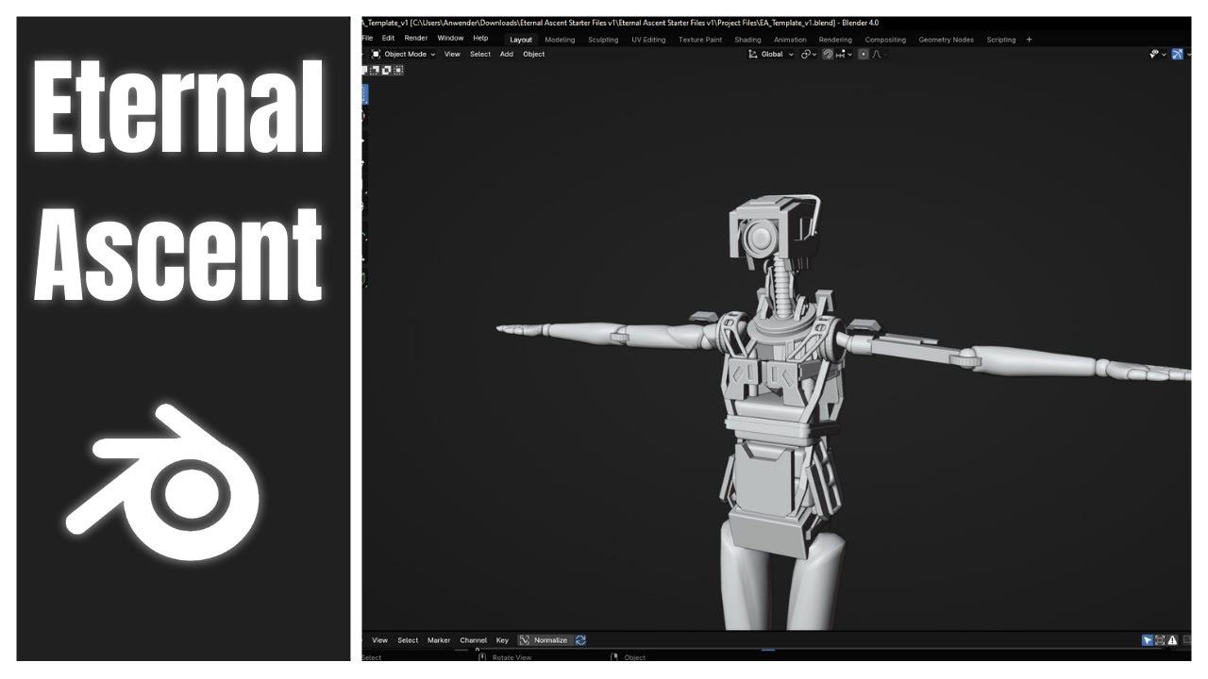
Task: Open the Geometry Nodes workspace tab
Action: pyautogui.click(x=946, y=40)
